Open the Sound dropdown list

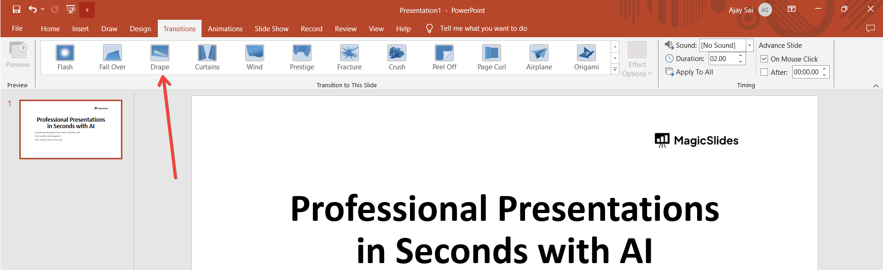[750, 45]
